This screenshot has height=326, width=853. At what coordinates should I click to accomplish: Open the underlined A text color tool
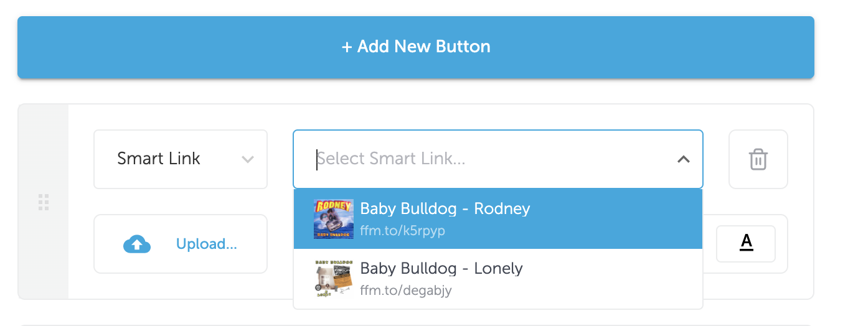[746, 243]
